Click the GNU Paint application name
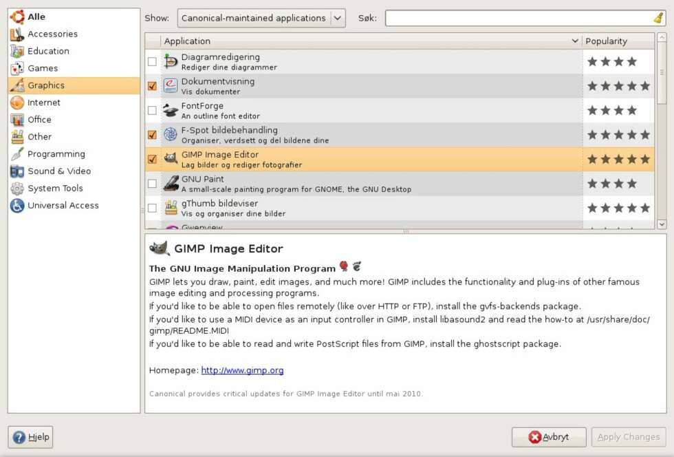 coord(202,179)
